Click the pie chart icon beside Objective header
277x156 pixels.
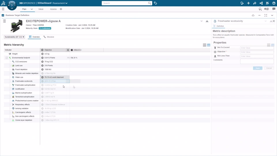[68, 50]
